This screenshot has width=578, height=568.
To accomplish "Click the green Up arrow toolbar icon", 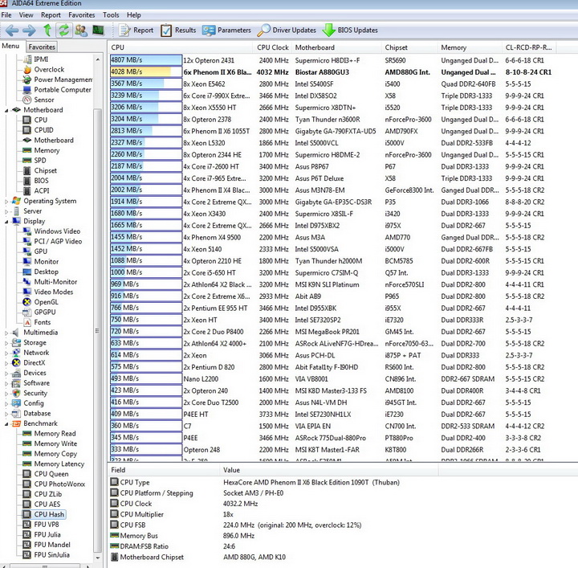I will click(47, 30).
